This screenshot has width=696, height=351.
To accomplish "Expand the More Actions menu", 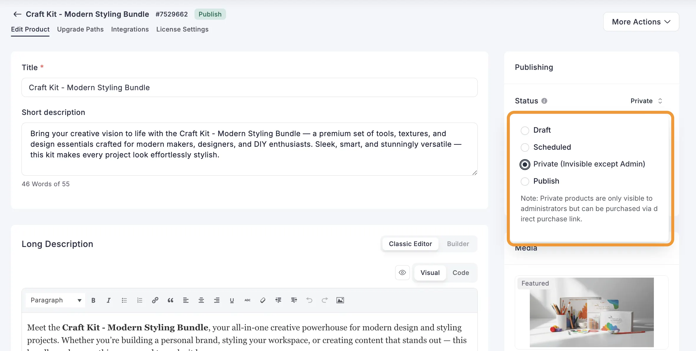I will (641, 22).
